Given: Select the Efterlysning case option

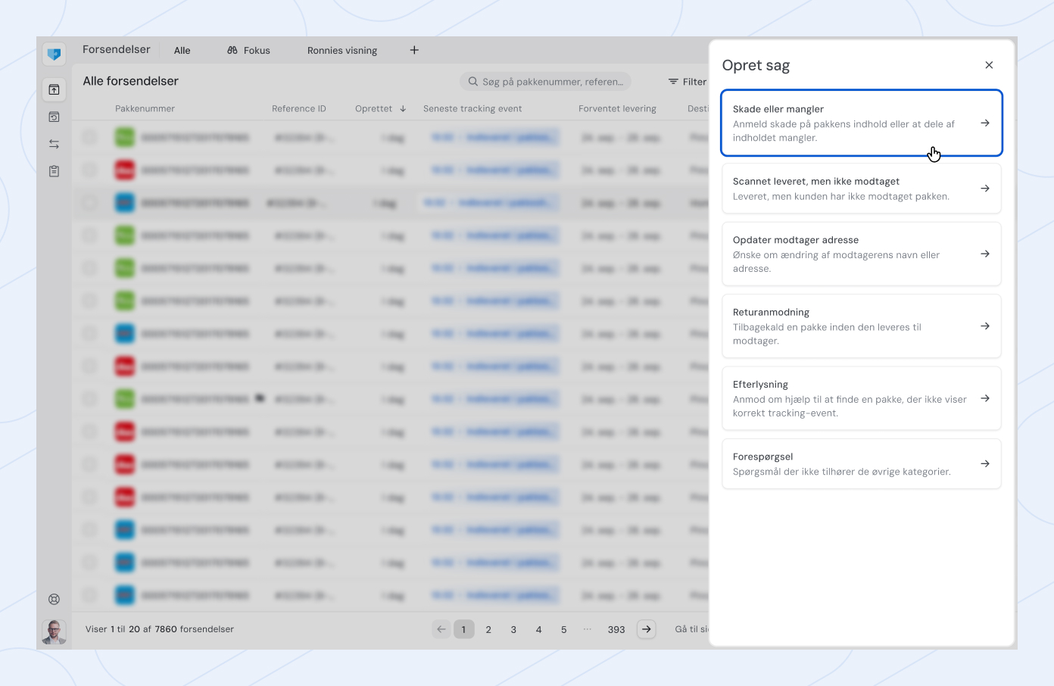Looking at the screenshot, I should click(861, 398).
